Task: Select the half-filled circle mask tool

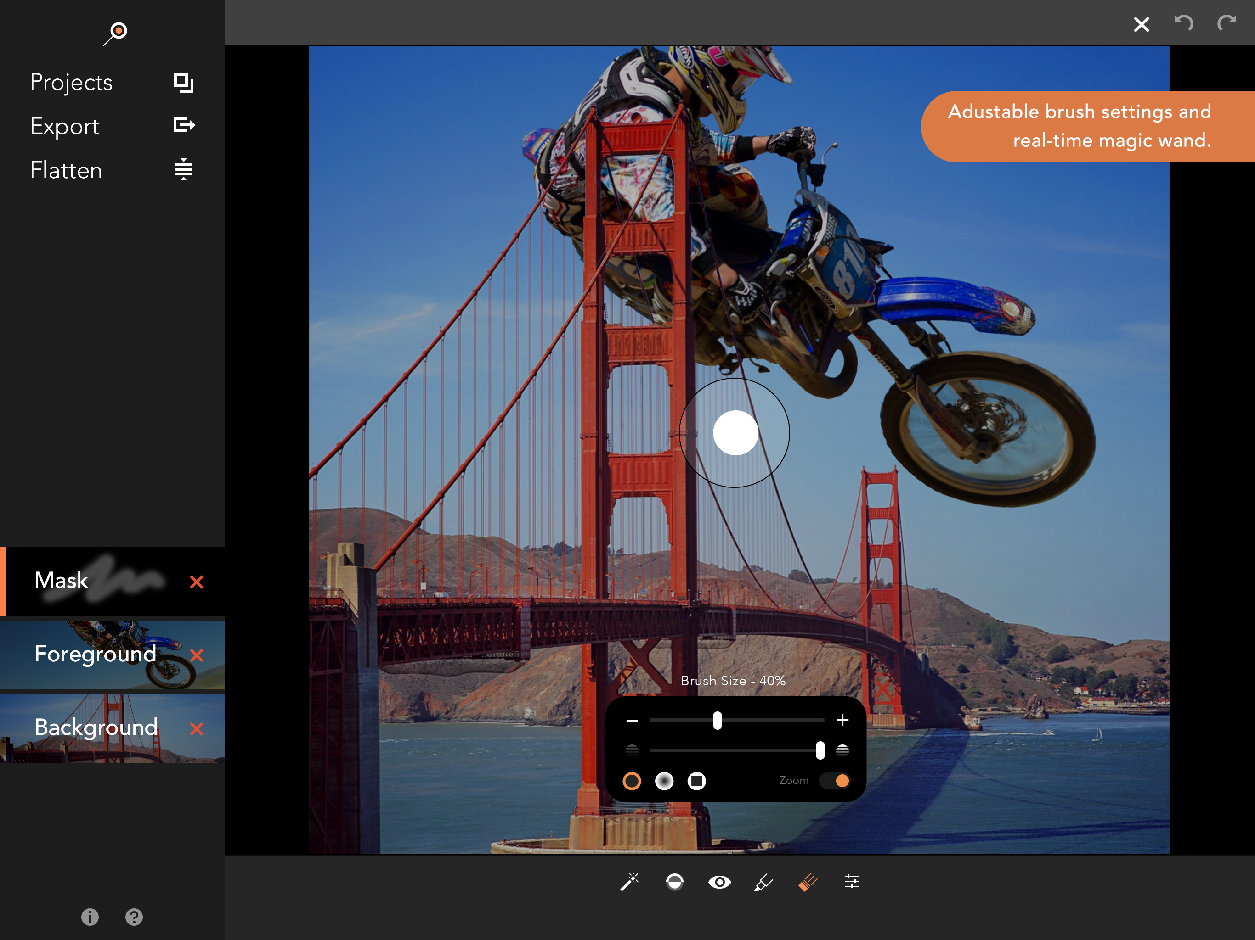Action: tap(675, 882)
